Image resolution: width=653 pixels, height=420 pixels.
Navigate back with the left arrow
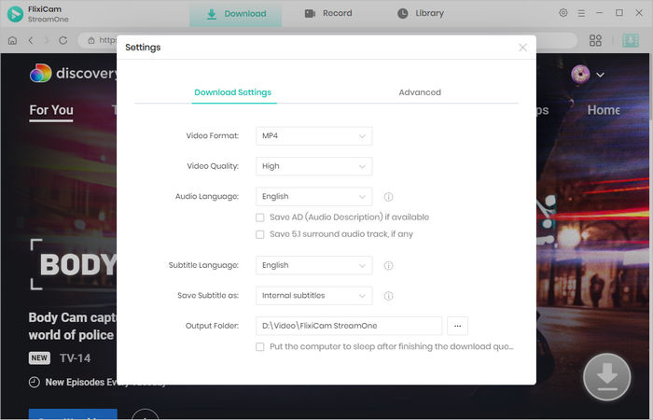(x=31, y=40)
